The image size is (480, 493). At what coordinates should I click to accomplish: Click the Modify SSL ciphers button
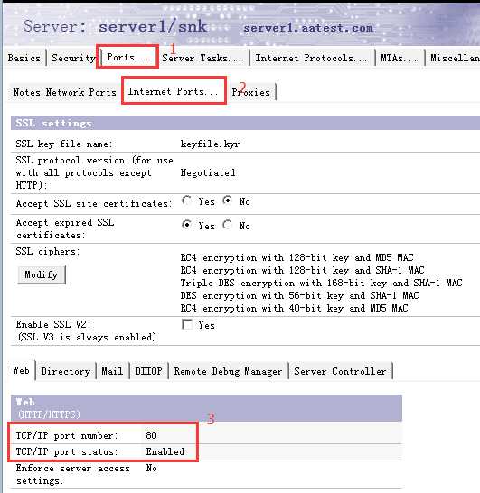point(42,274)
